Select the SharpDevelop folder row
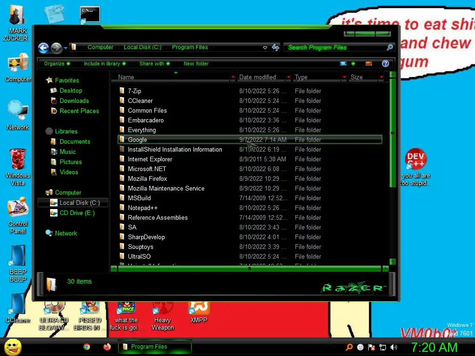This screenshot has height=356, width=475. [250, 237]
